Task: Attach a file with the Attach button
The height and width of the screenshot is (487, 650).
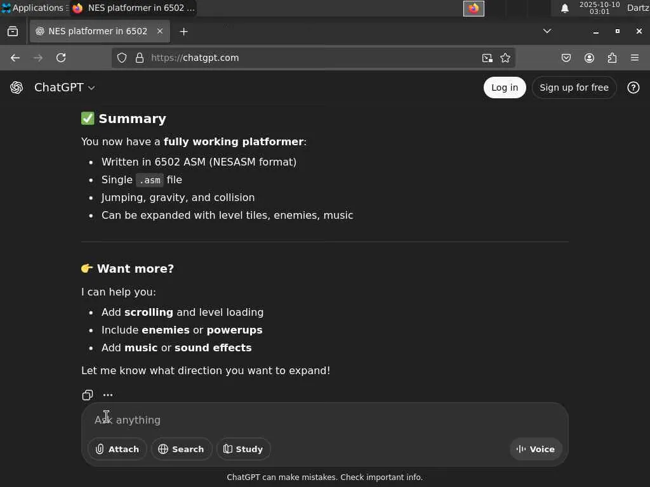Action: [117, 449]
